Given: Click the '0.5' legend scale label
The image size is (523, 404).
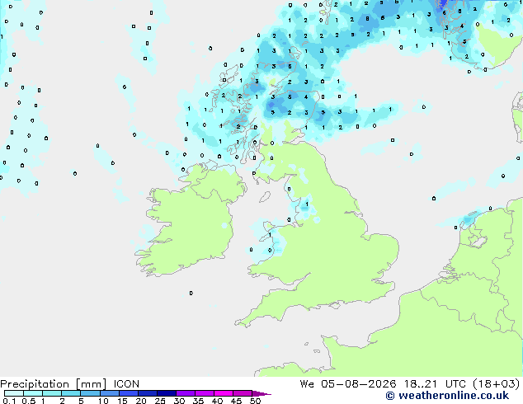Looking at the screenshot, I should (29, 401).
